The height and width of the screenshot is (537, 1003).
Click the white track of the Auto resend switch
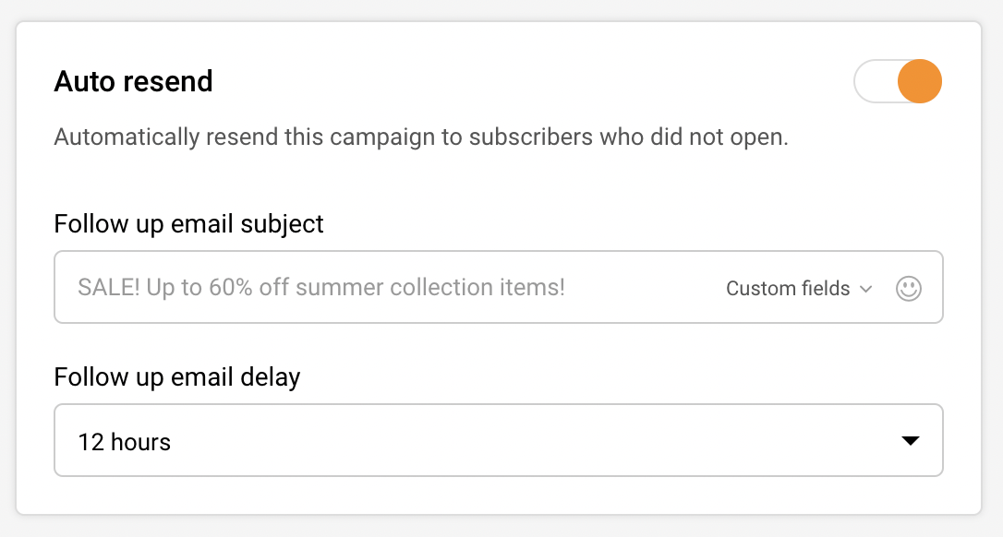click(x=875, y=81)
